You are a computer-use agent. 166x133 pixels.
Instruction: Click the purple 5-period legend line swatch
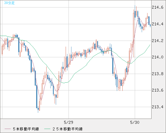pos(8,129)
